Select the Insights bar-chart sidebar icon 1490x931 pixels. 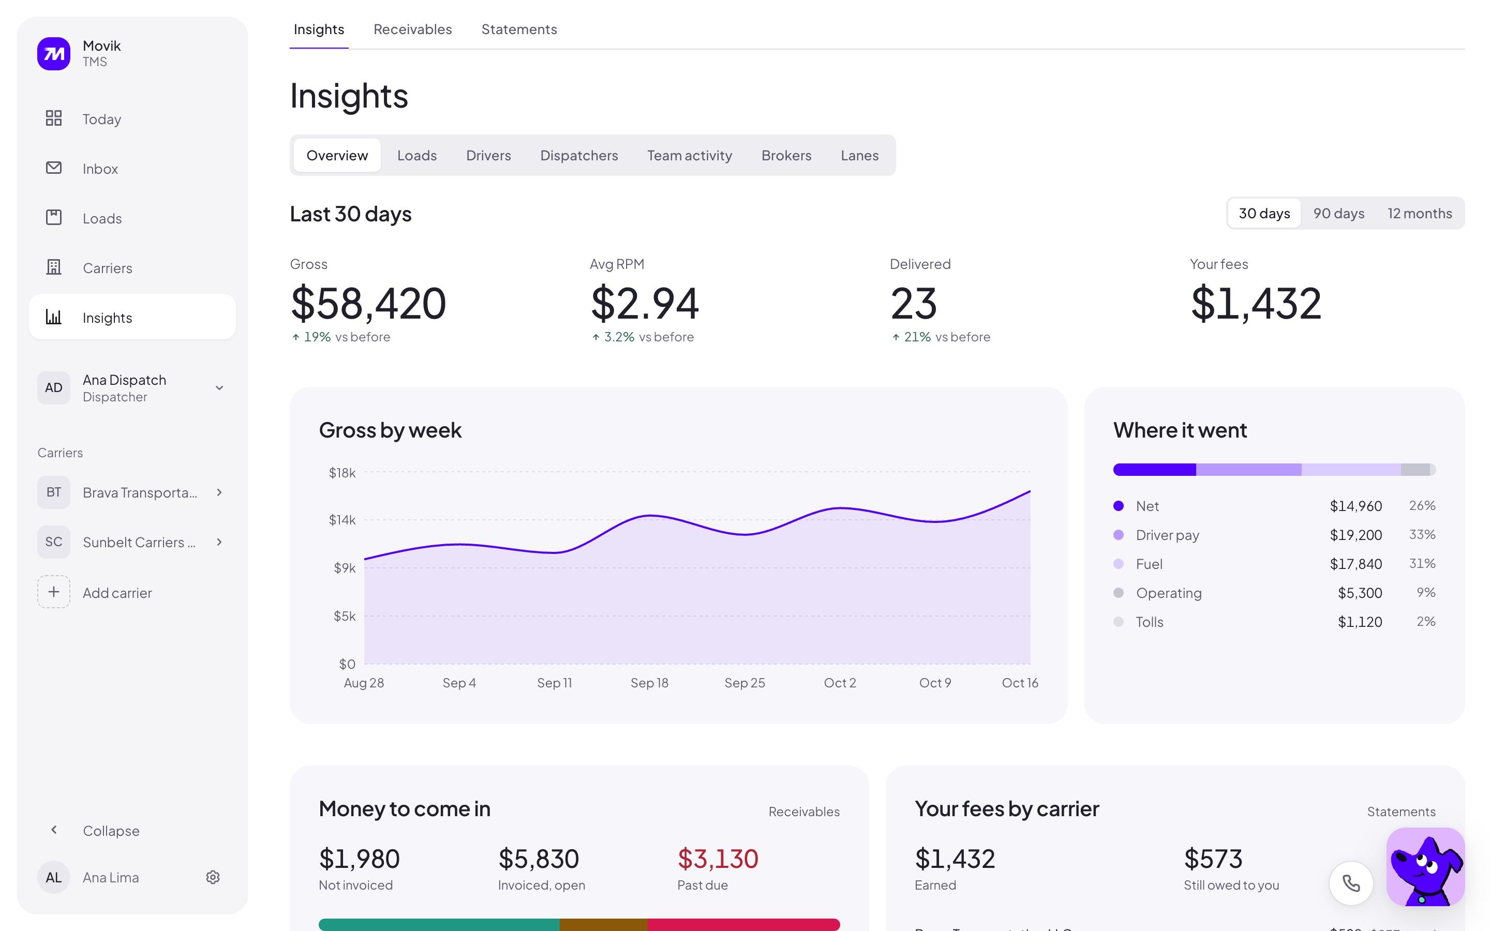click(54, 317)
